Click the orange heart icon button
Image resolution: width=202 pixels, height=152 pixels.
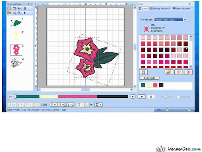tap(178, 72)
